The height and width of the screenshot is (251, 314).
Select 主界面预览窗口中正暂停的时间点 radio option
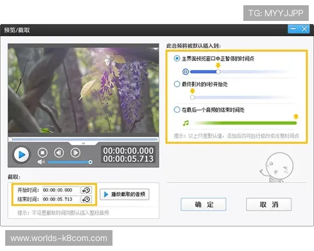pyautogui.click(x=177, y=59)
